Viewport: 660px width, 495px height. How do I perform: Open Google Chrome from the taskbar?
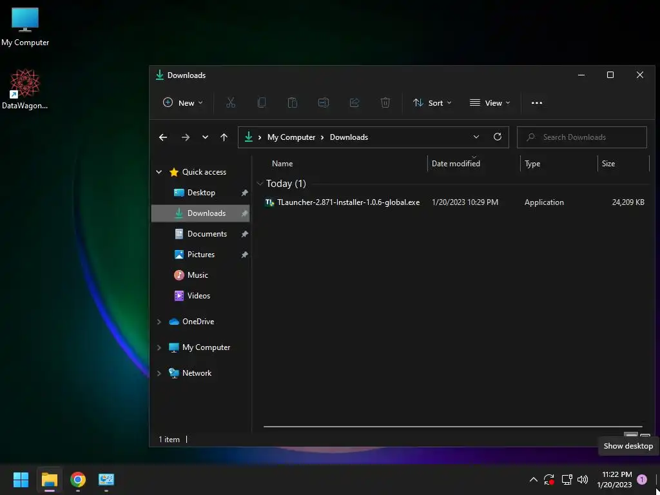[x=78, y=480]
